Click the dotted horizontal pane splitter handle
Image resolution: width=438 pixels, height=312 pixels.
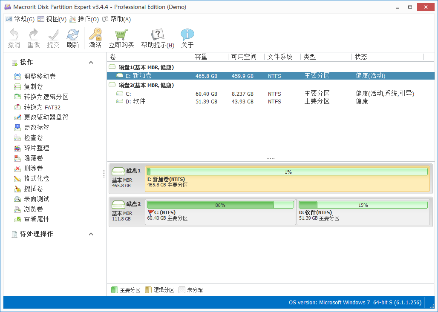[271, 158]
